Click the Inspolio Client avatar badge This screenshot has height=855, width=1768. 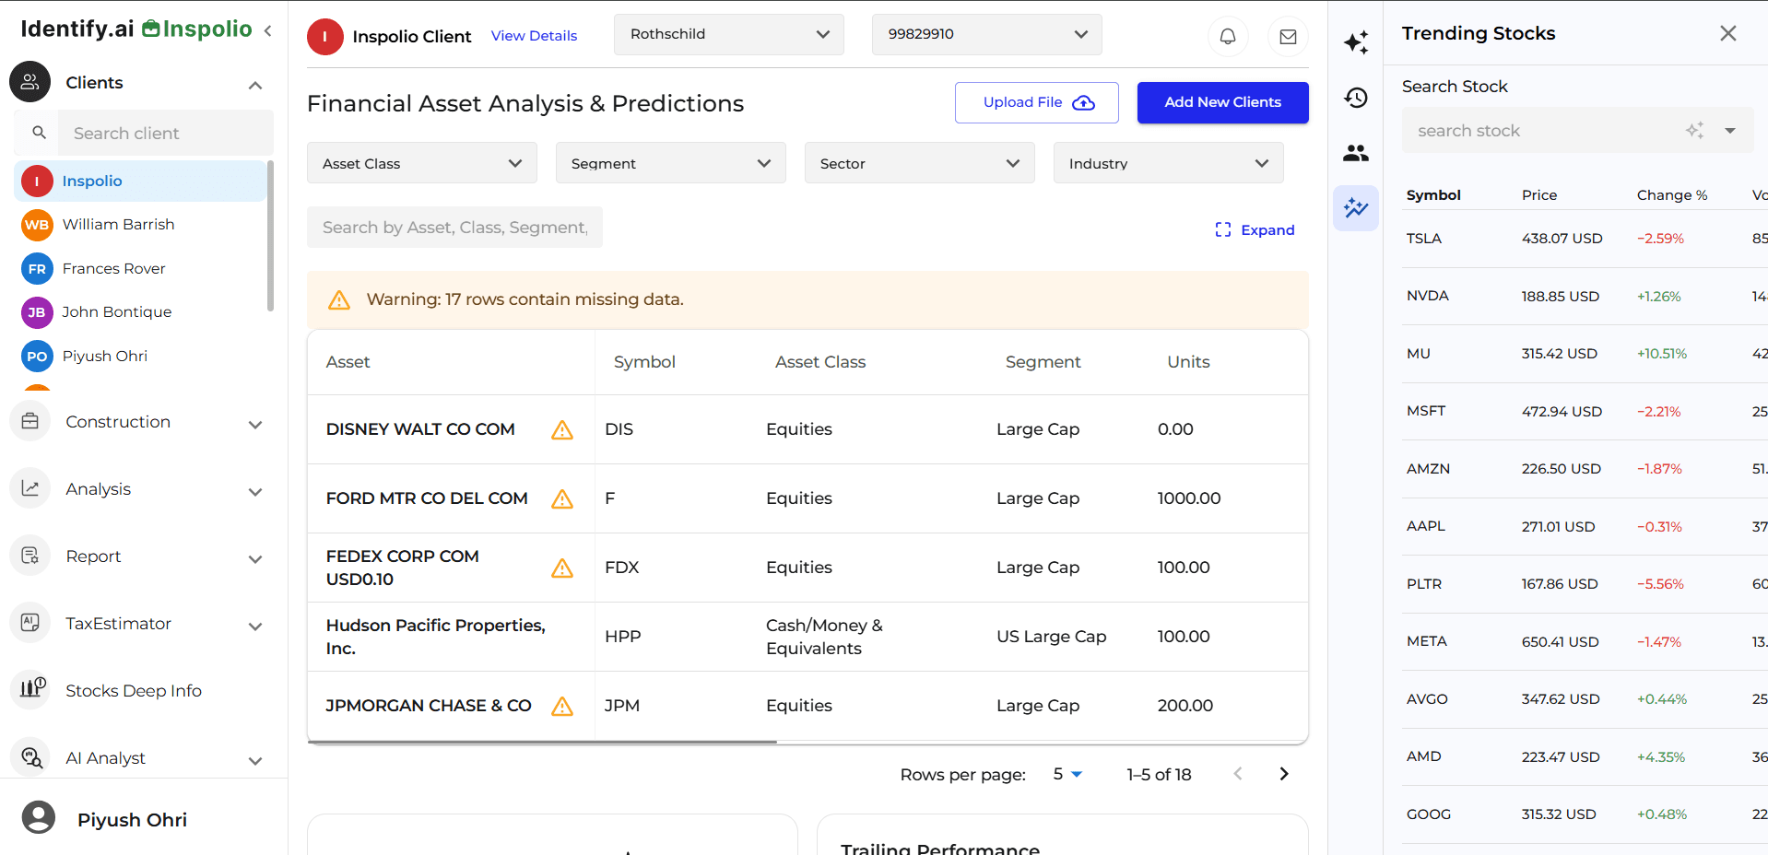pos(324,37)
